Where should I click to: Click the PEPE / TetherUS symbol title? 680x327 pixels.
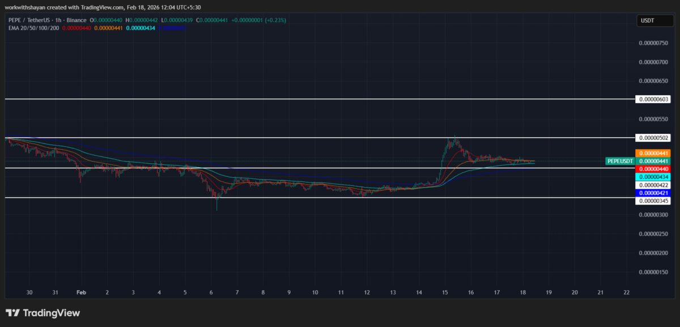[35, 20]
